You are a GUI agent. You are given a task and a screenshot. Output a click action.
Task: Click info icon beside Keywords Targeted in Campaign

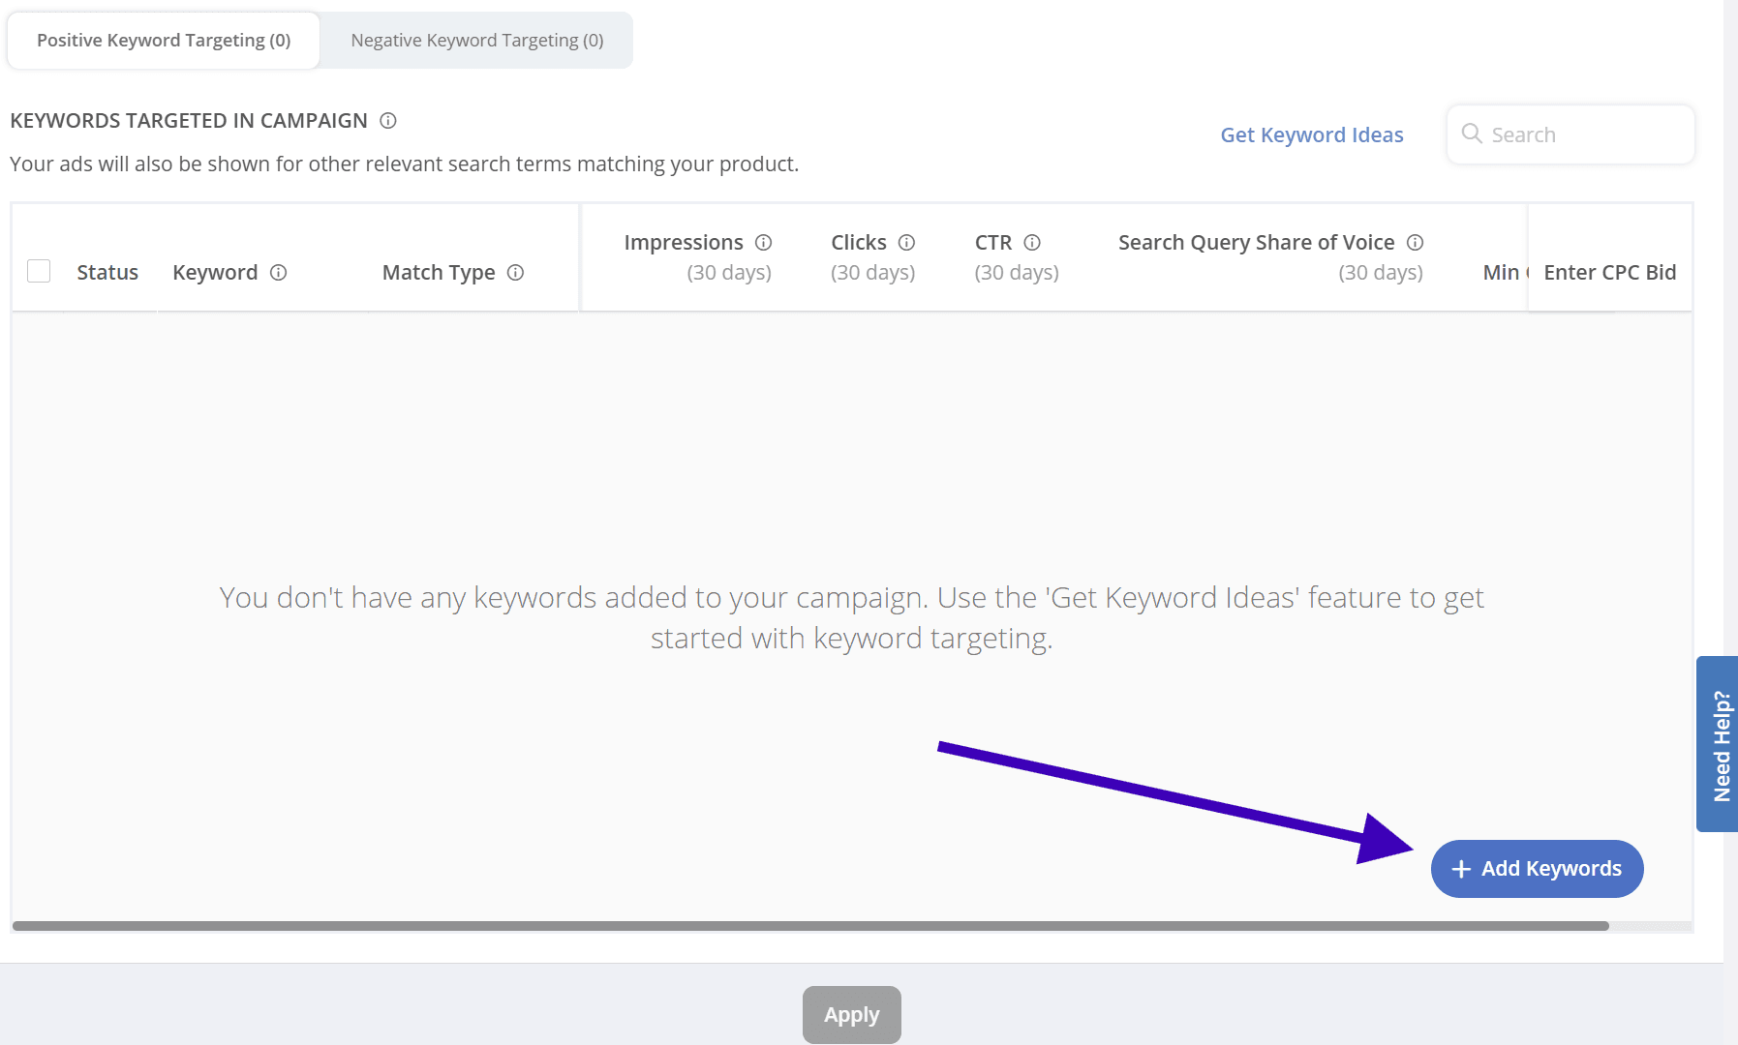[x=388, y=121]
